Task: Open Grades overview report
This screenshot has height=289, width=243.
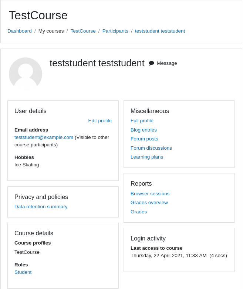Action: coord(149,203)
